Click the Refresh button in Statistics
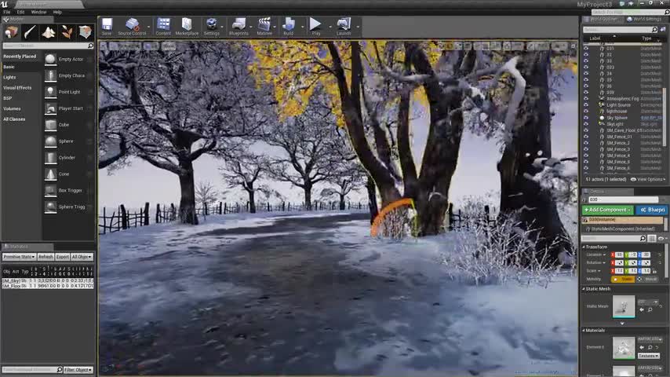Viewport: 670px width, 377px height. 46,257
